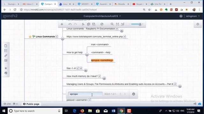
Task: Delete node using circle-slash icon
Action: (x=102, y=24)
